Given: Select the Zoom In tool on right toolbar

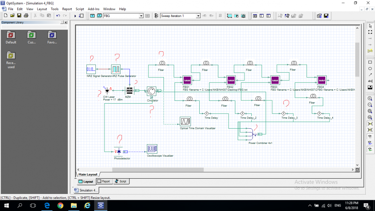Looking at the screenshot, I should 369,98.
